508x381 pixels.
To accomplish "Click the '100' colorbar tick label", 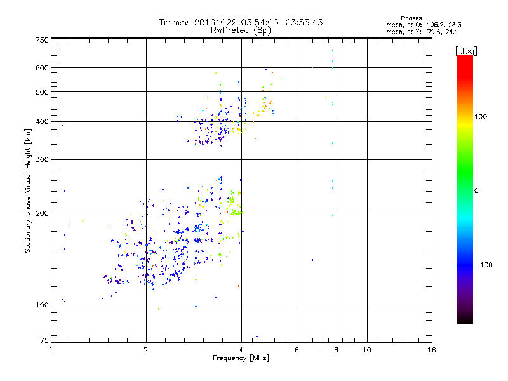I will pos(481,117).
